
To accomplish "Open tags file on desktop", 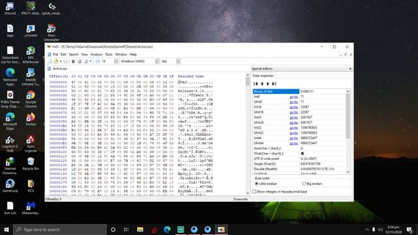I will [10, 31].
